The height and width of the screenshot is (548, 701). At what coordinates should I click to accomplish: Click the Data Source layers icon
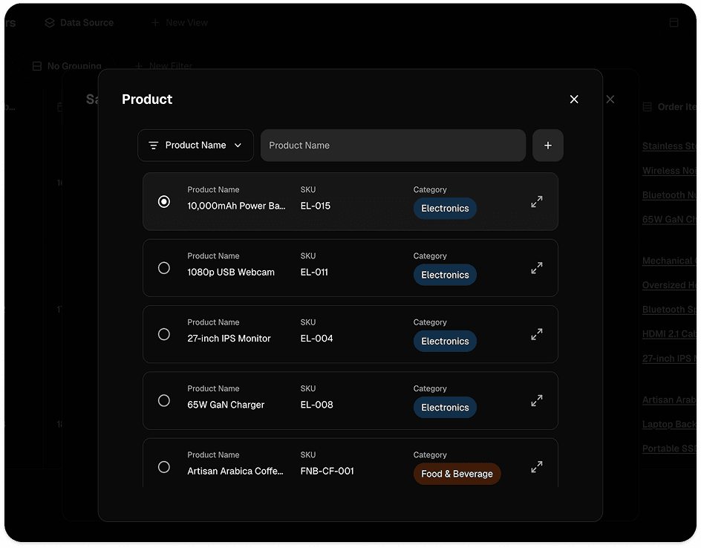click(x=50, y=23)
